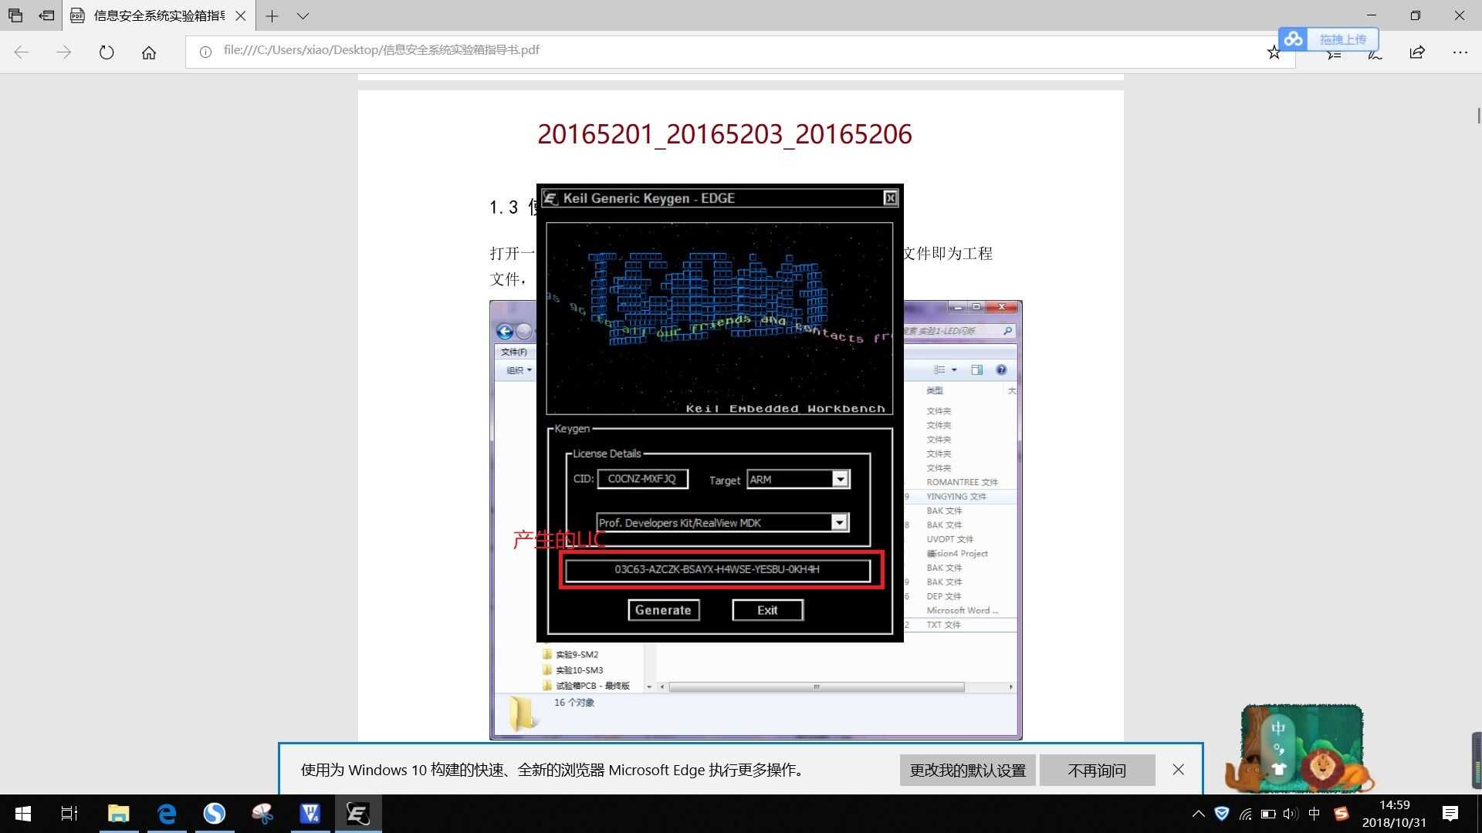Click the 文件(F) menu in explorer screenshot
This screenshot has height=833, width=1482.
point(514,352)
